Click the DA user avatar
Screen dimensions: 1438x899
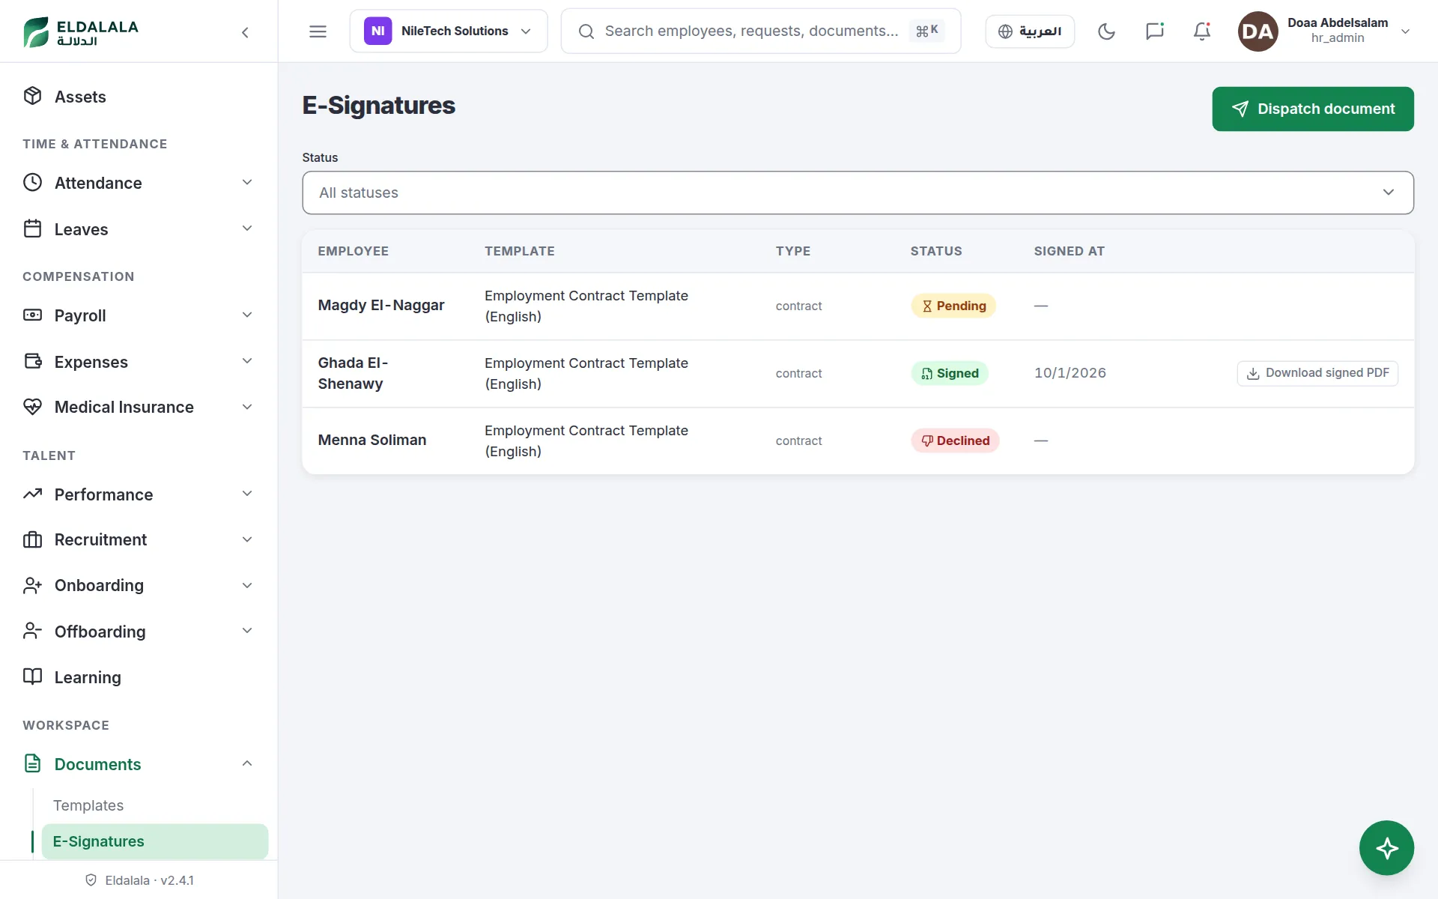coord(1258,31)
